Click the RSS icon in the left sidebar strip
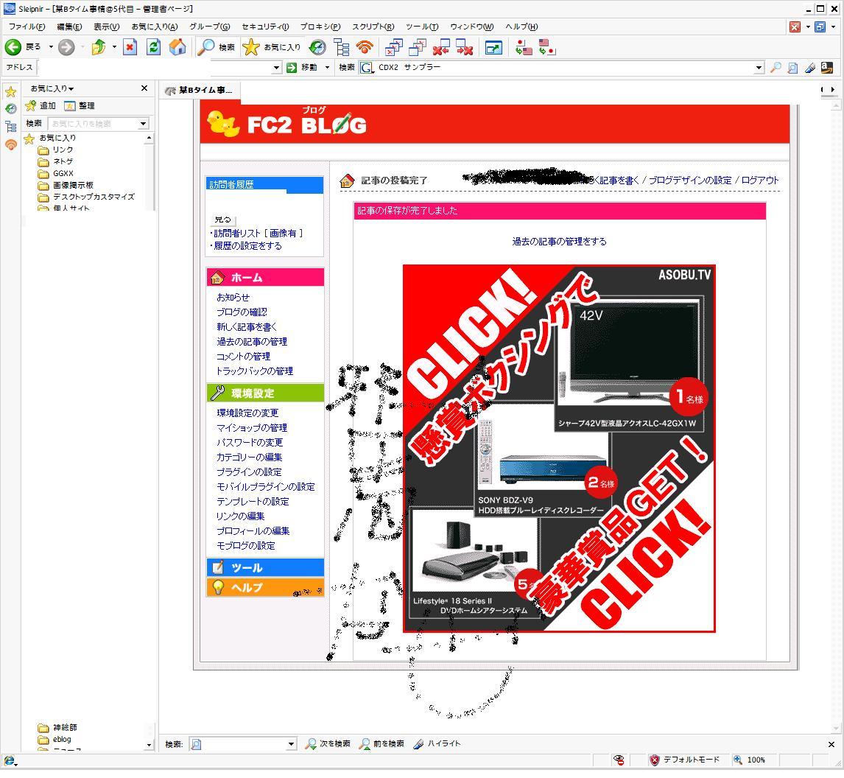Screen dimensions: 844x778 pos(11,144)
